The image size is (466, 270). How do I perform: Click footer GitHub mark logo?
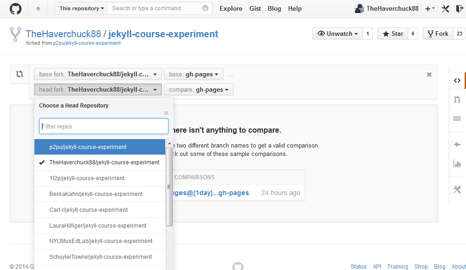(x=238, y=266)
